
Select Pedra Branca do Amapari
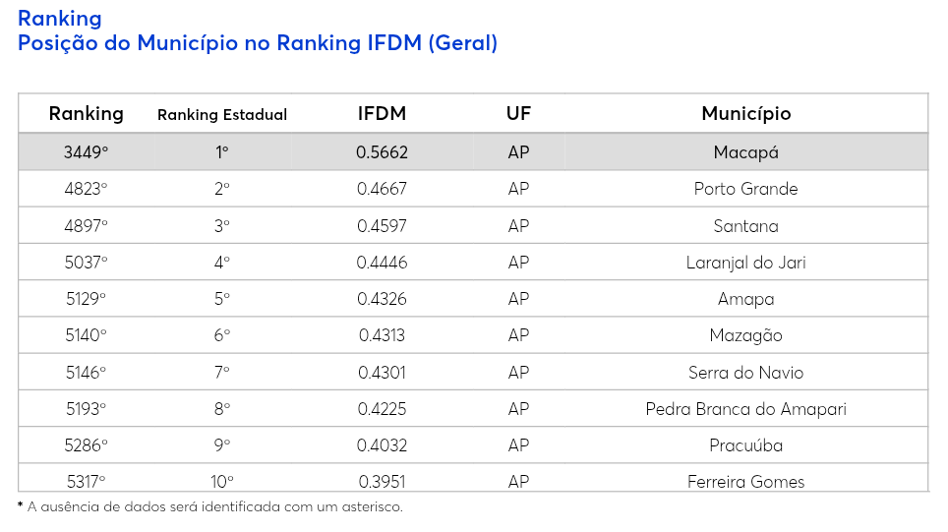point(745,409)
